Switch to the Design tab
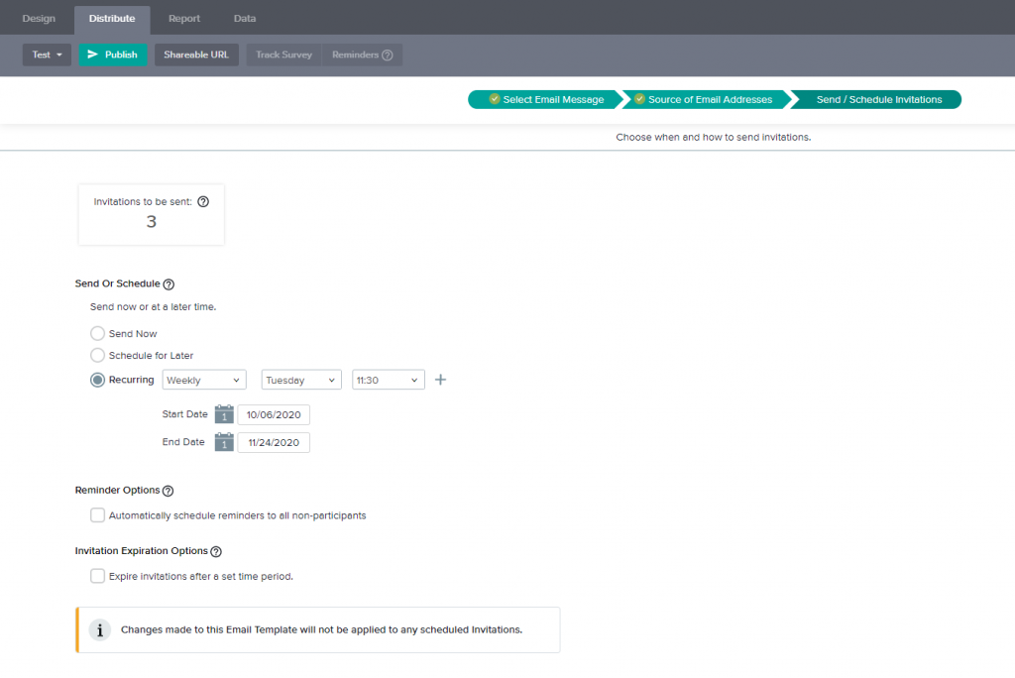The image size is (1015, 678). pos(39,18)
